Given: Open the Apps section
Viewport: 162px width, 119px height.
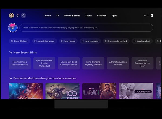Looking at the screenshot, I should [114, 16].
